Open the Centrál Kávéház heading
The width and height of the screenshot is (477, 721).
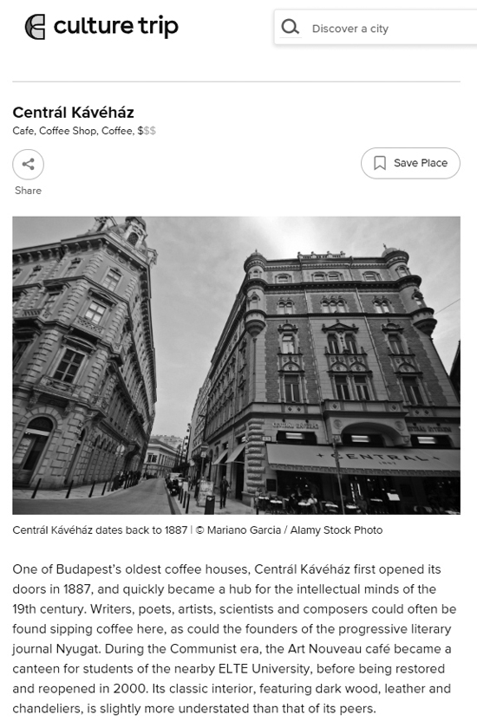tap(74, 112)
